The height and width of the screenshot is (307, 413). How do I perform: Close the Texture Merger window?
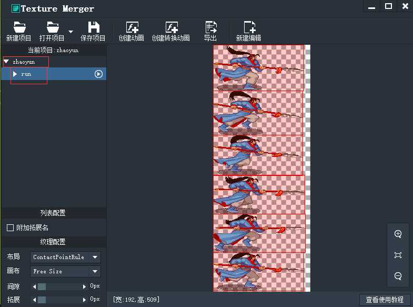[x=405, y=6]
